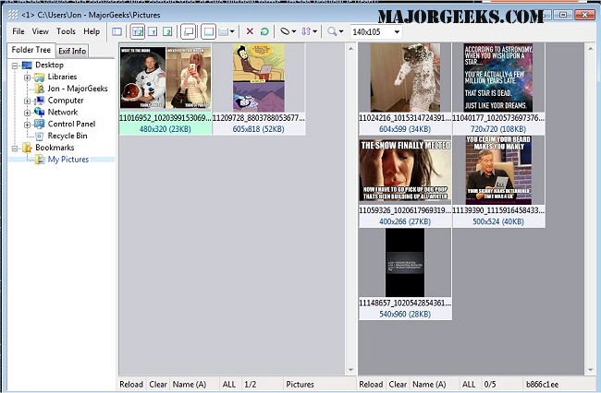Viewport: 601px width, 393px height.
Task: Select Recycle Bin in folder tree
Action: 67,137
